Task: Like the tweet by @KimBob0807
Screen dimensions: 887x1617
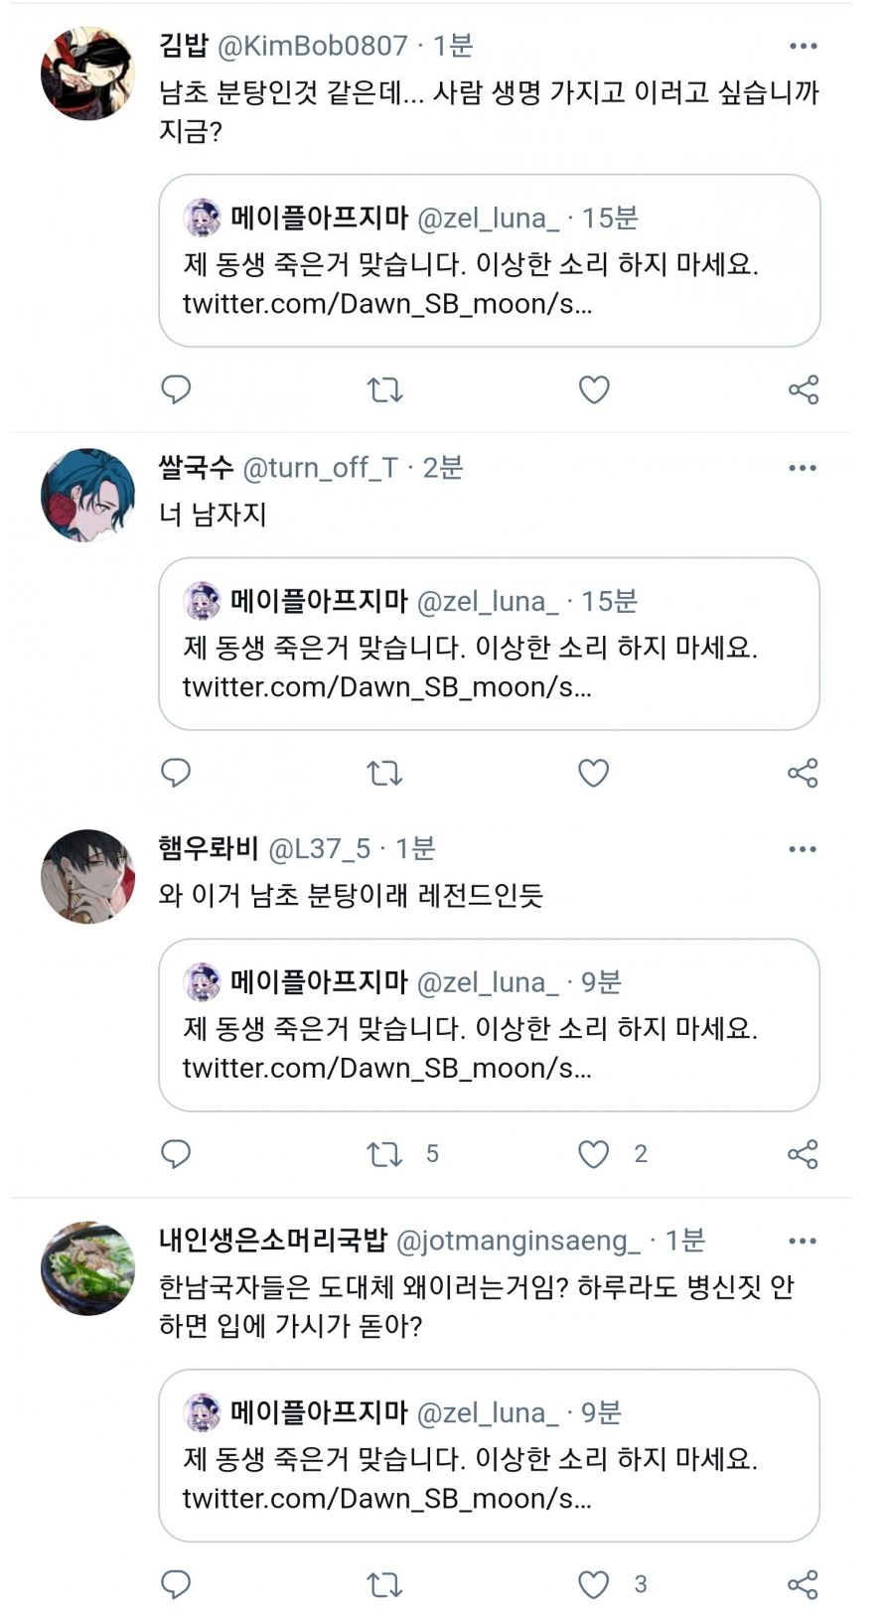Action: point(594,389)
